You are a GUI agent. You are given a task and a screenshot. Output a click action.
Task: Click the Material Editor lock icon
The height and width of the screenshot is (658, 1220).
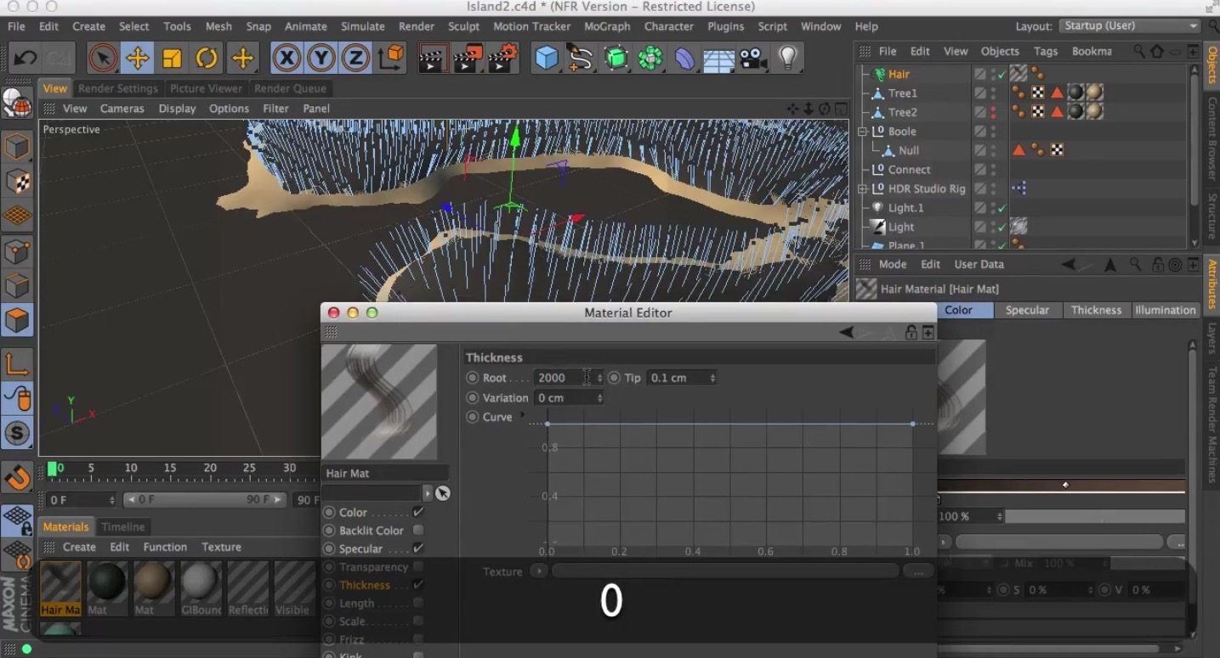coord(911,333)
